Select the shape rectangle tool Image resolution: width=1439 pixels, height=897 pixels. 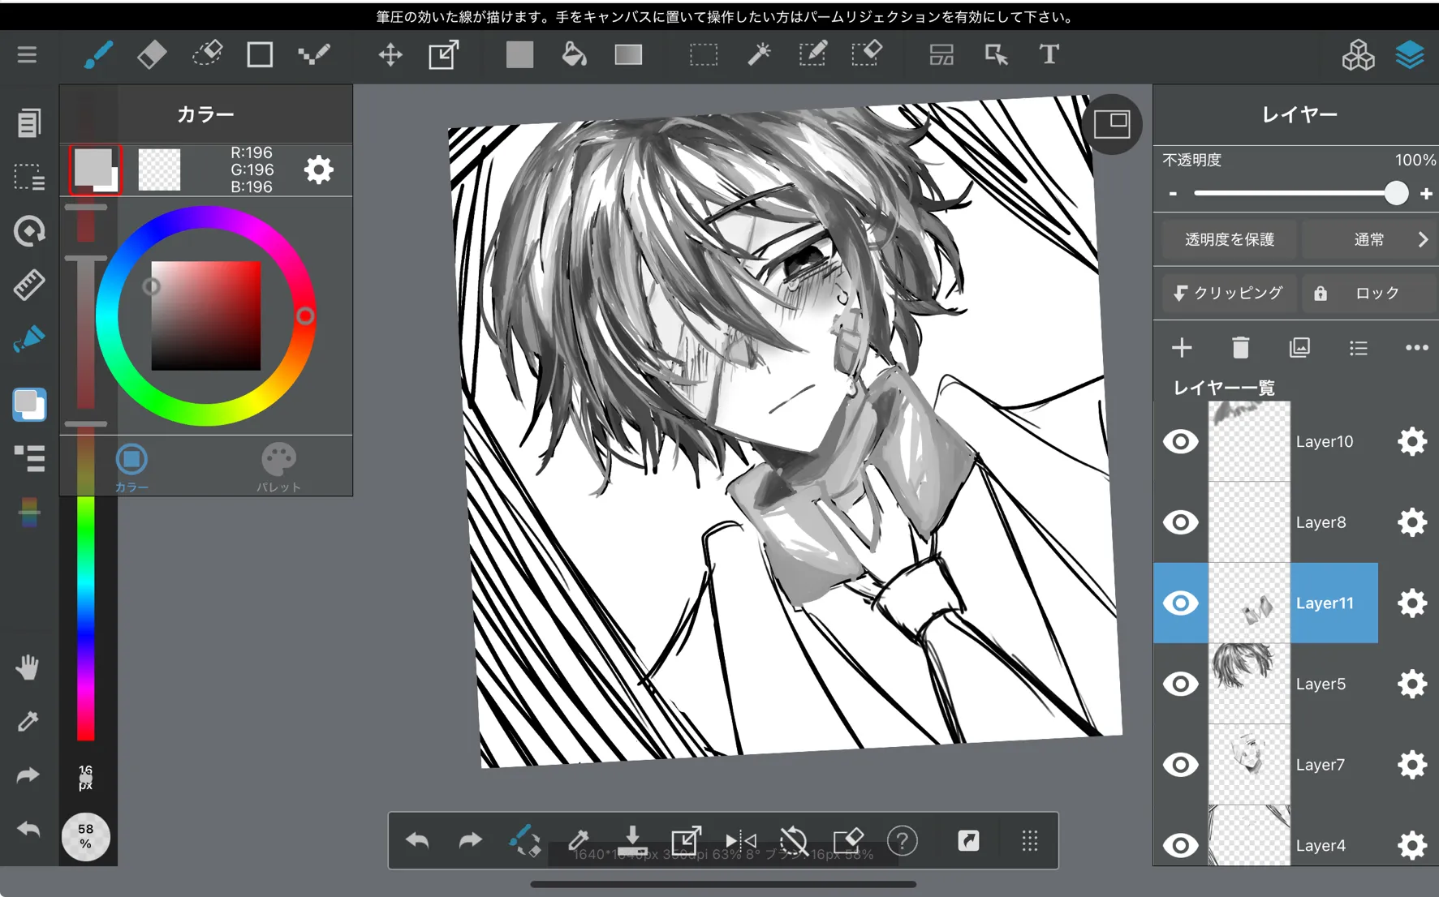[260, 55]
